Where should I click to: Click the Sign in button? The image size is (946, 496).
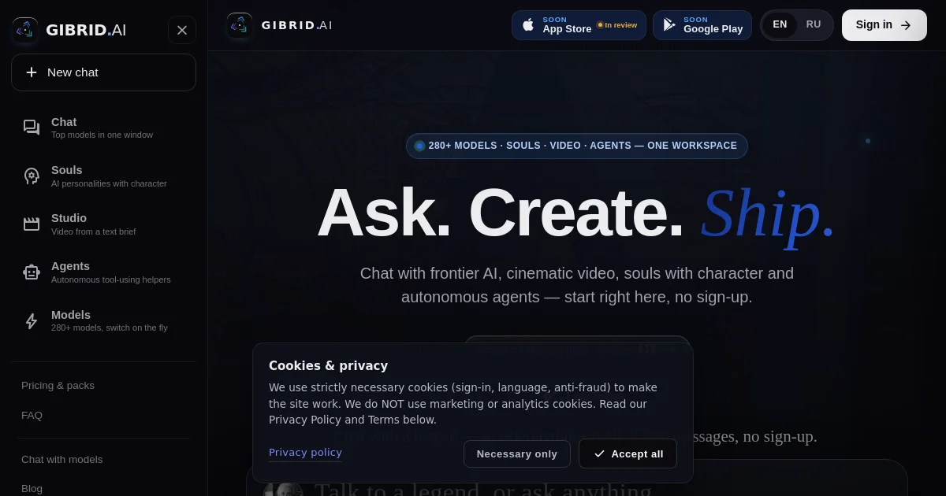(885, 25)
